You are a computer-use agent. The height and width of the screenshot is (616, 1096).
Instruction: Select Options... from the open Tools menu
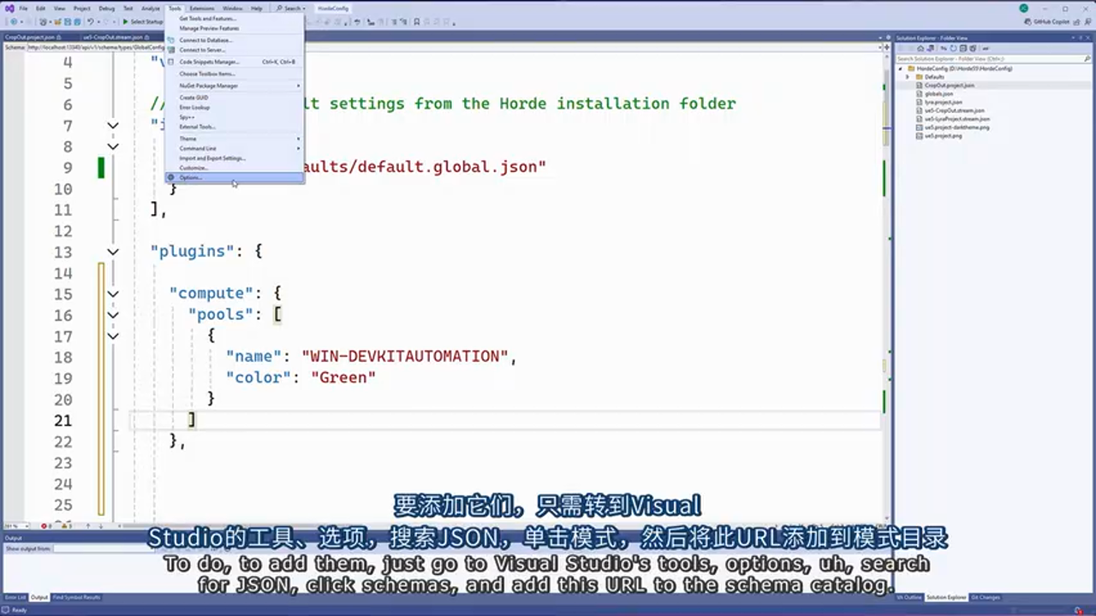pyautogui.click(x=192, y=178)
